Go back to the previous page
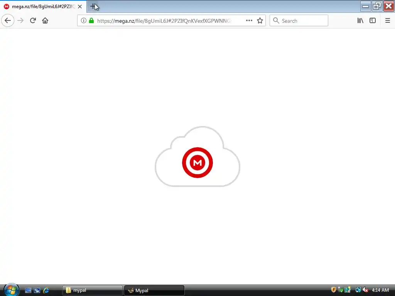The height and width of the screenshot is (296, 395). [x=8, y=21]
